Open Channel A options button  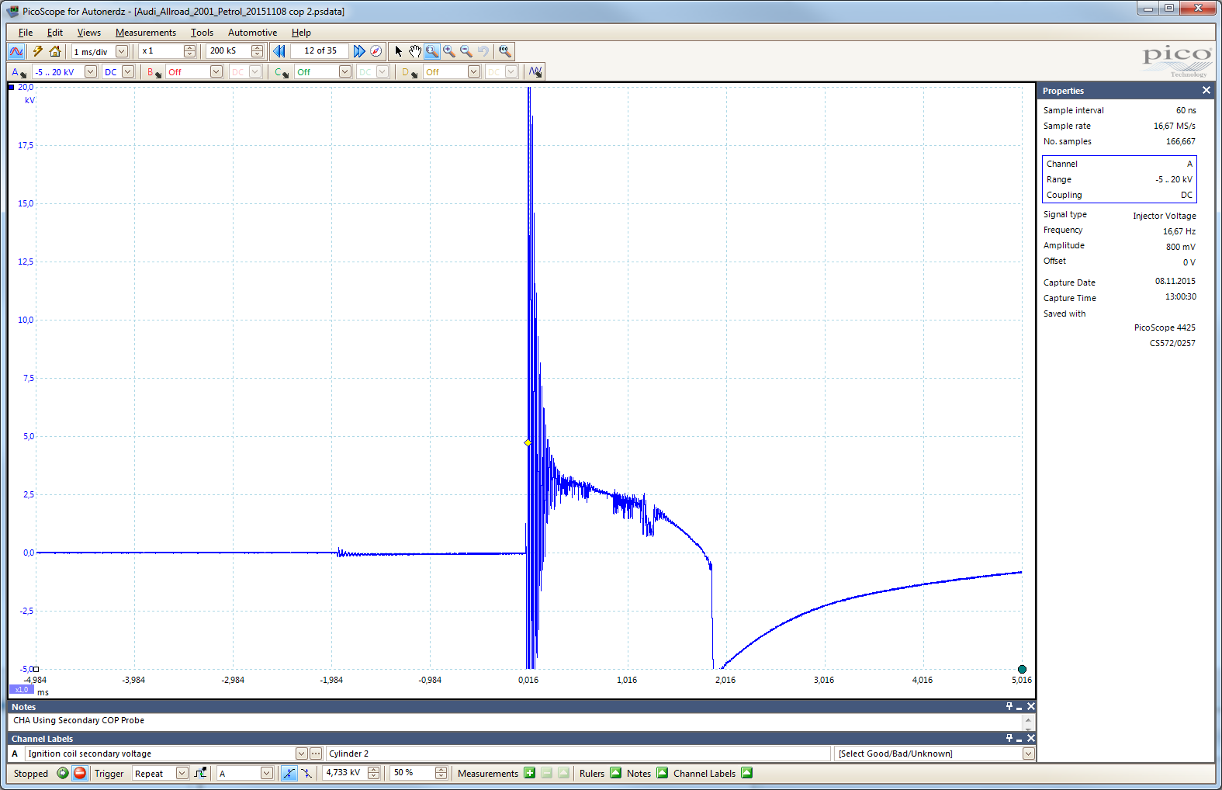pos(19,72)
